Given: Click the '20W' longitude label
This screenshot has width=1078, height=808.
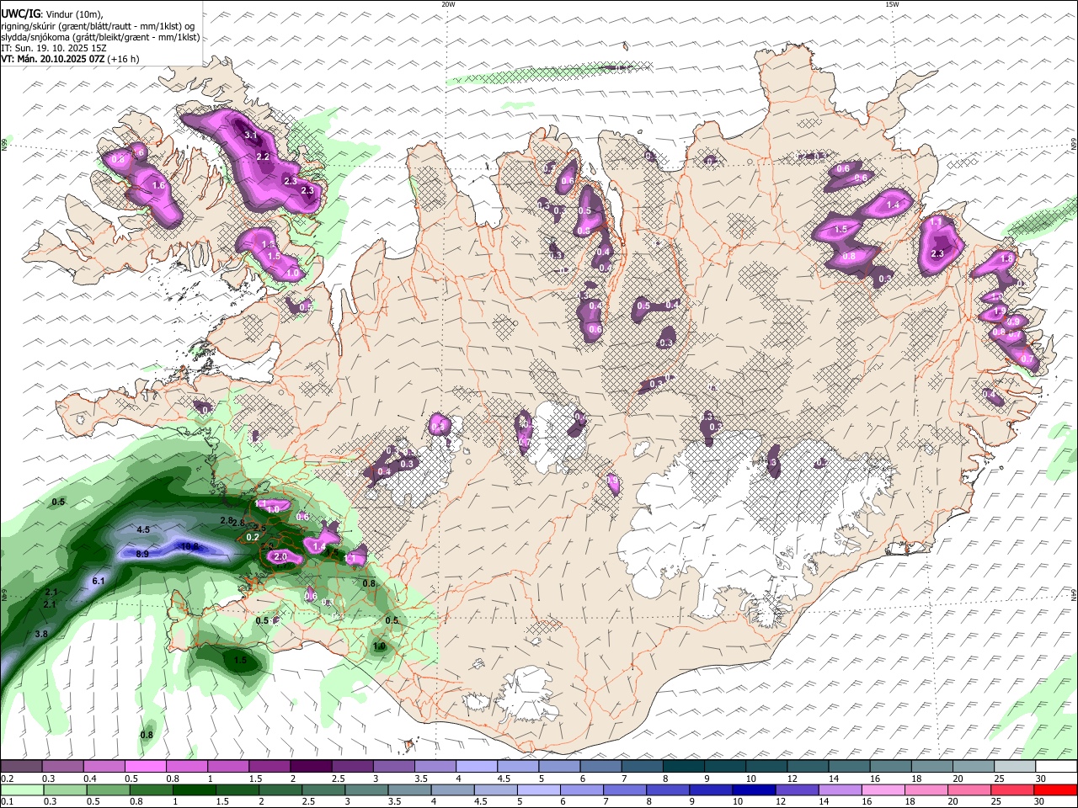Looking at the screenshot, I should tap(448, 4).
